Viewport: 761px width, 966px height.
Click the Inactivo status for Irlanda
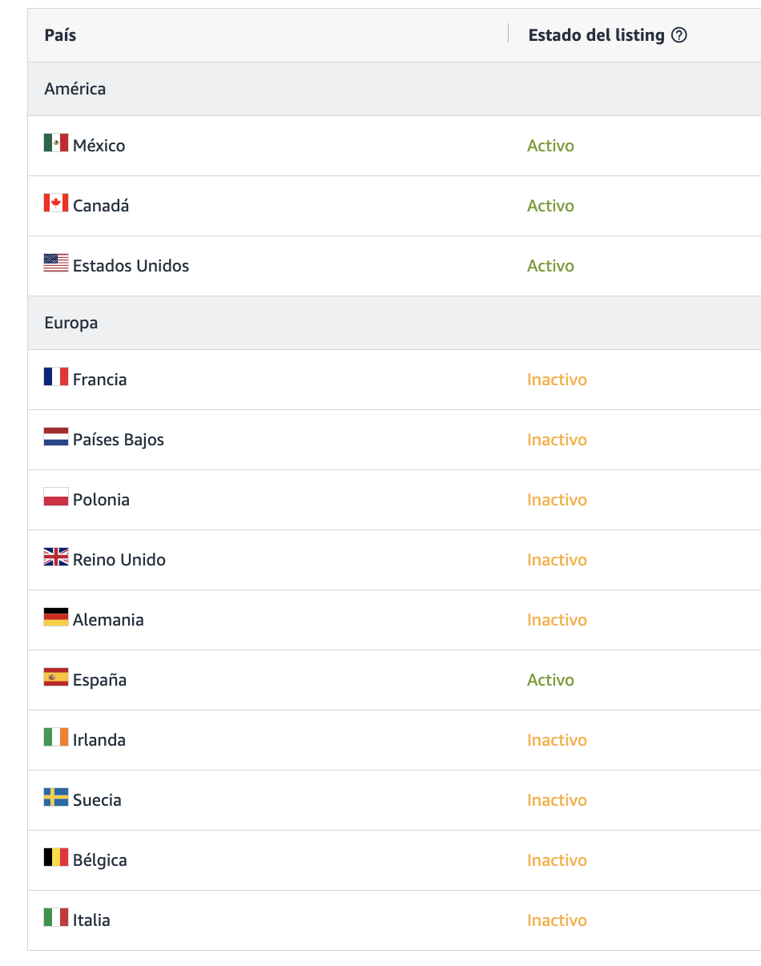point(557,740)
